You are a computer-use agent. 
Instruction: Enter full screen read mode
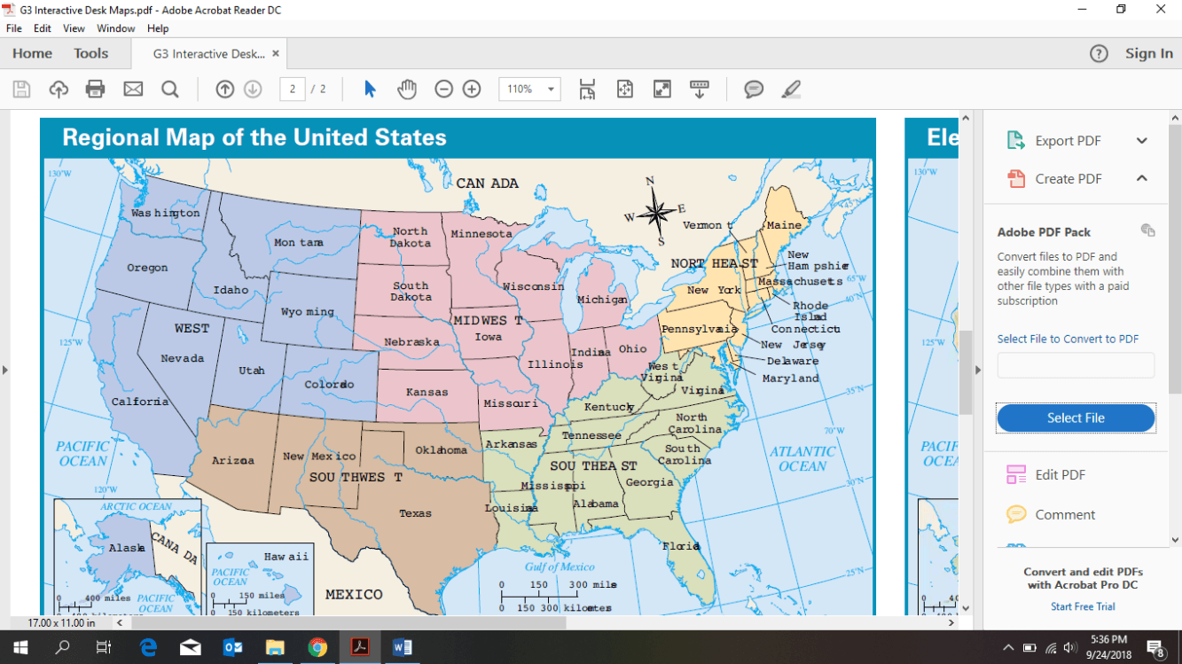point(662,89)
